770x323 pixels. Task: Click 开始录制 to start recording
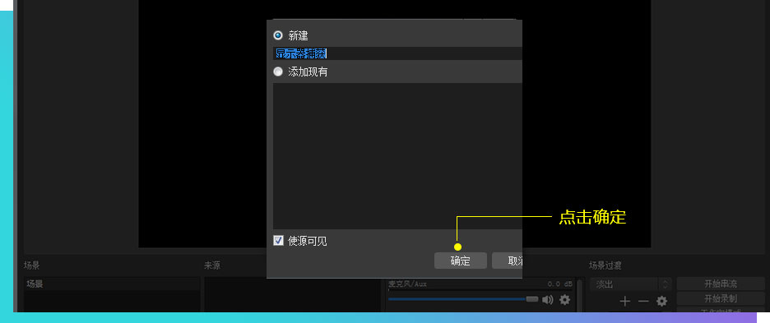point(721,298)
